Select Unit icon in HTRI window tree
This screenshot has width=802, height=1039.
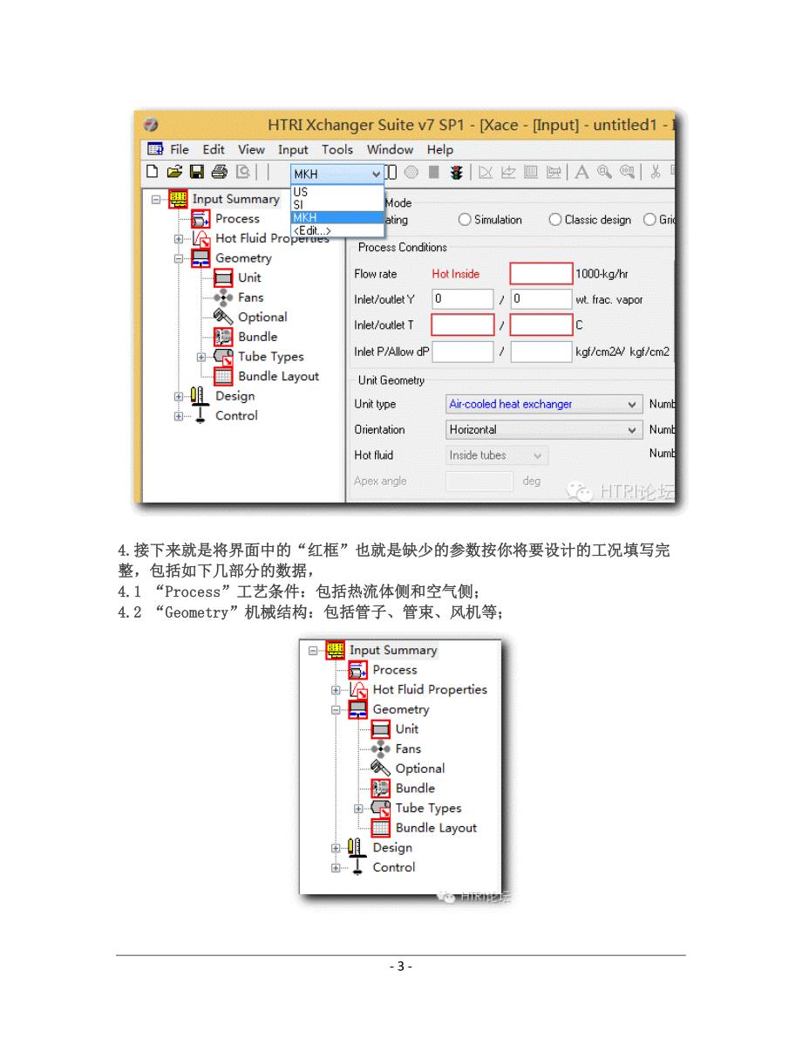(x=223, y=277)
